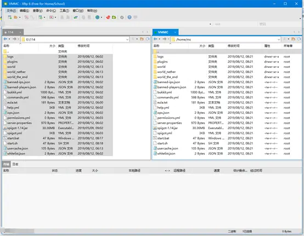This screenshot has width=304, height=236.
Task: Go forward in the local E:\114 pane
Action: 14,39
